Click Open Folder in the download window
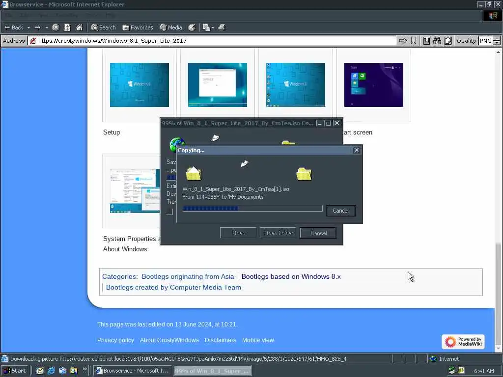Image resolution: width=503 pixels, height=377 pixels. pyautogui.click(x=278, y=233)
